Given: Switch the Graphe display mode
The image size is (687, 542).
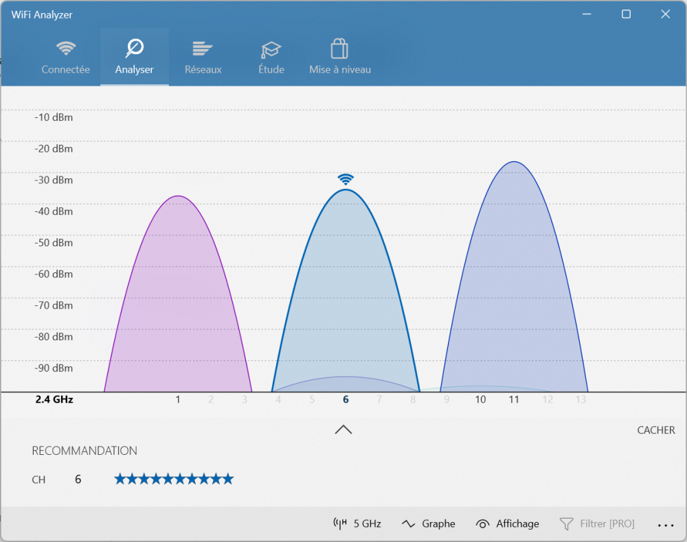Looking at the screenshot, I should pos(428,523).
